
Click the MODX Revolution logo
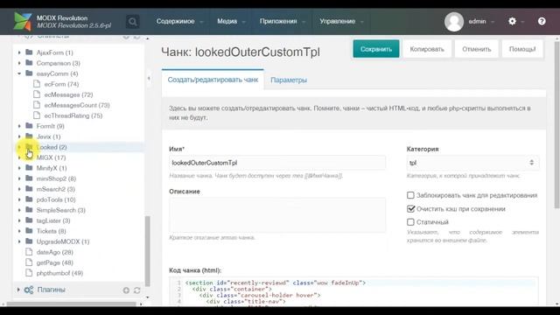click(23, 21)
